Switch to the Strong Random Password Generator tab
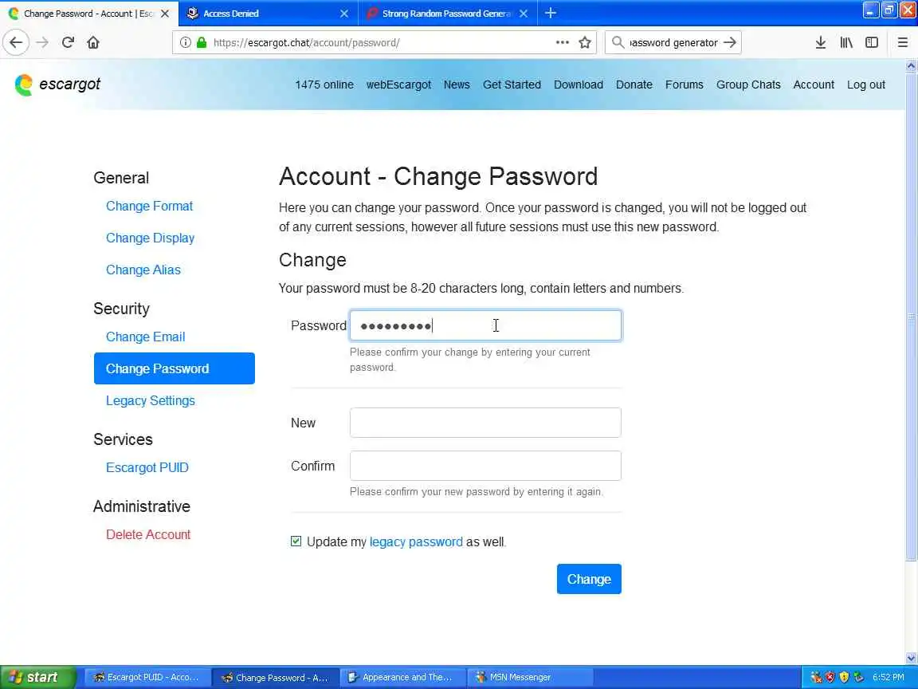The height and width of the screenshot is (689, 918). pos(446,13)
